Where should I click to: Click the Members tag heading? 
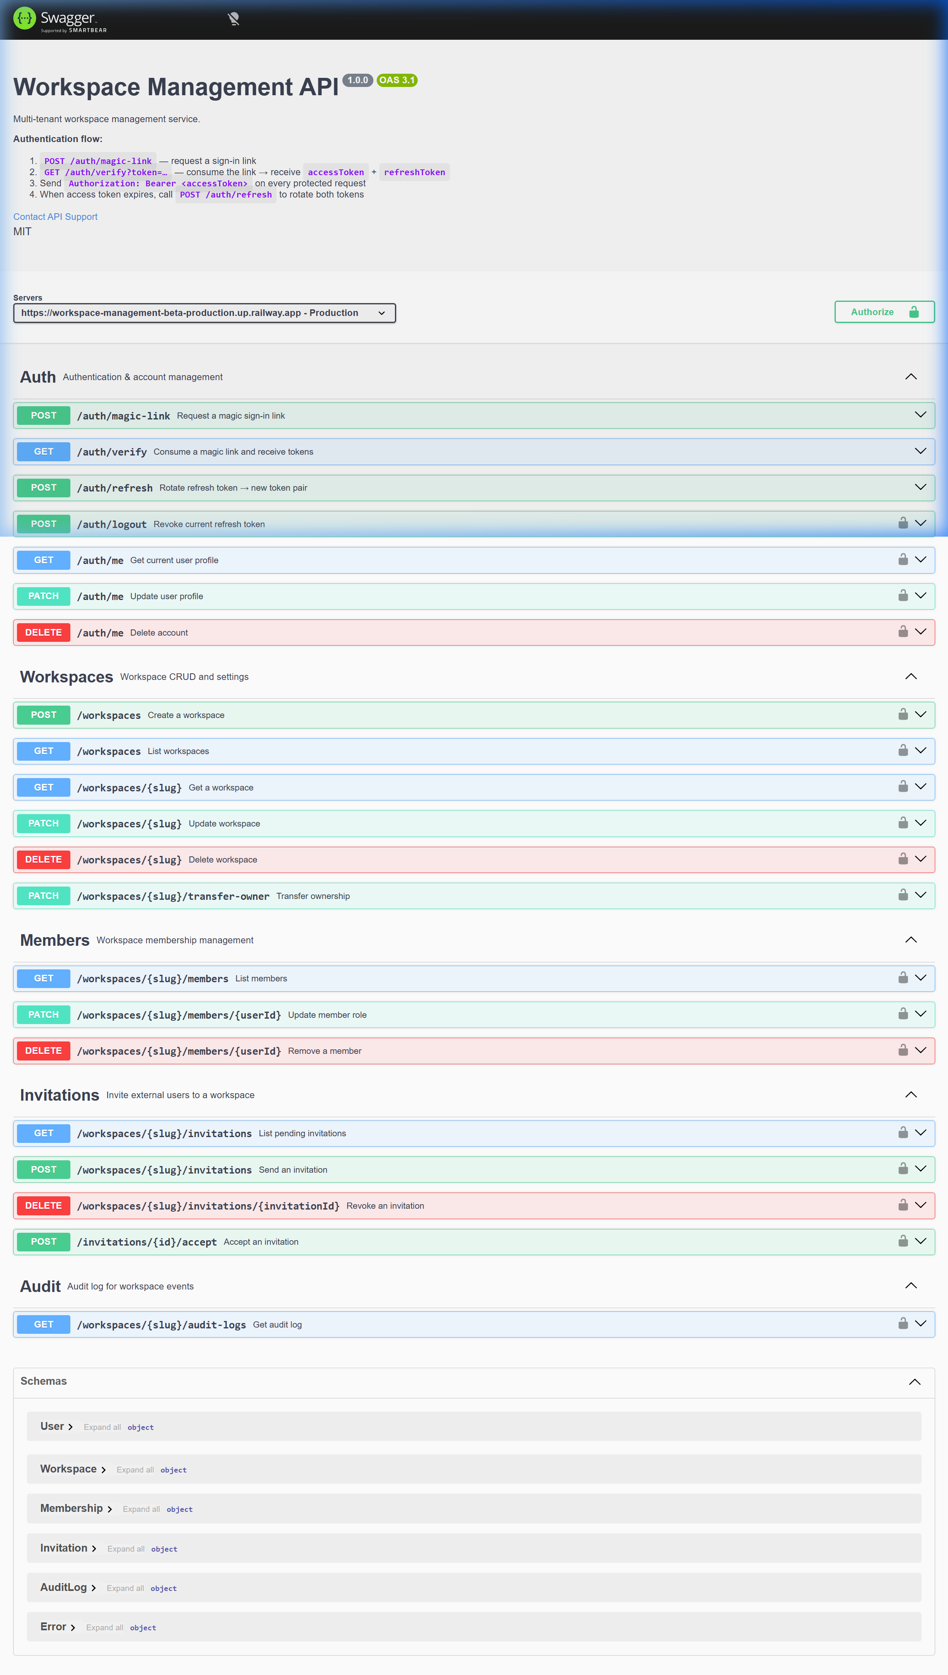click(x=55, y=940)
